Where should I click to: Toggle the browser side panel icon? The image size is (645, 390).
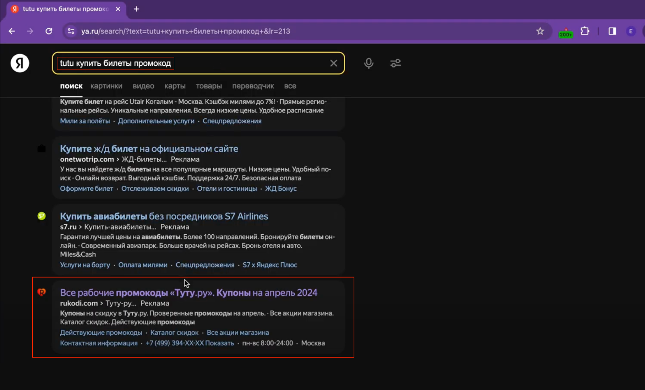(x=612, y=31)
